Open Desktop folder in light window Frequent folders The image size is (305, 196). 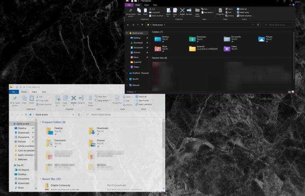54,131
